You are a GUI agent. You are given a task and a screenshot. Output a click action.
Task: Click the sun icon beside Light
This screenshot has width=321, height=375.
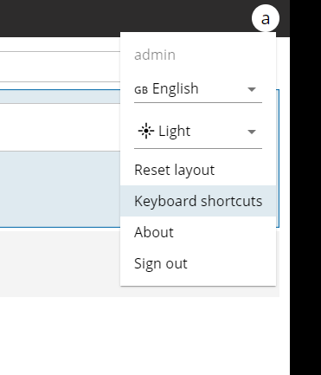point(146,131)
